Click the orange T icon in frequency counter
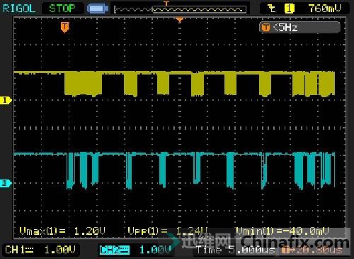 [265, 28]
